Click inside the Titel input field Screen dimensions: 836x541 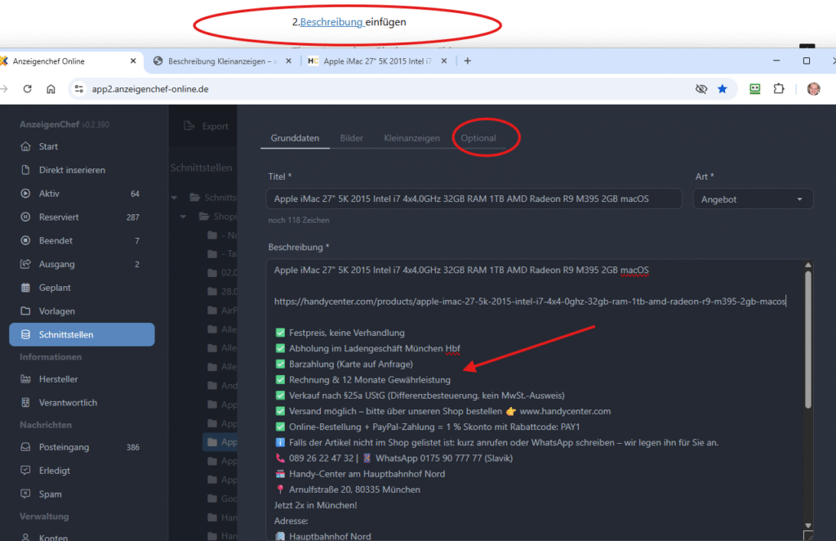[x=474, y=199]
